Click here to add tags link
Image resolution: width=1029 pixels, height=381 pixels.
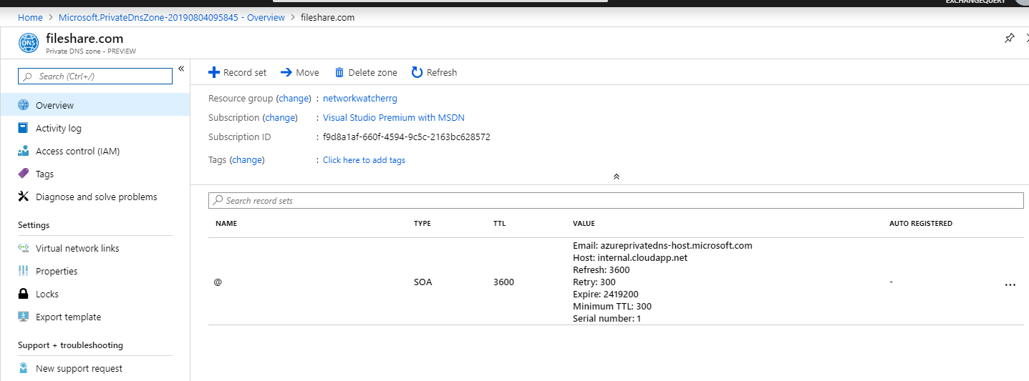click(x=364, y=160)
